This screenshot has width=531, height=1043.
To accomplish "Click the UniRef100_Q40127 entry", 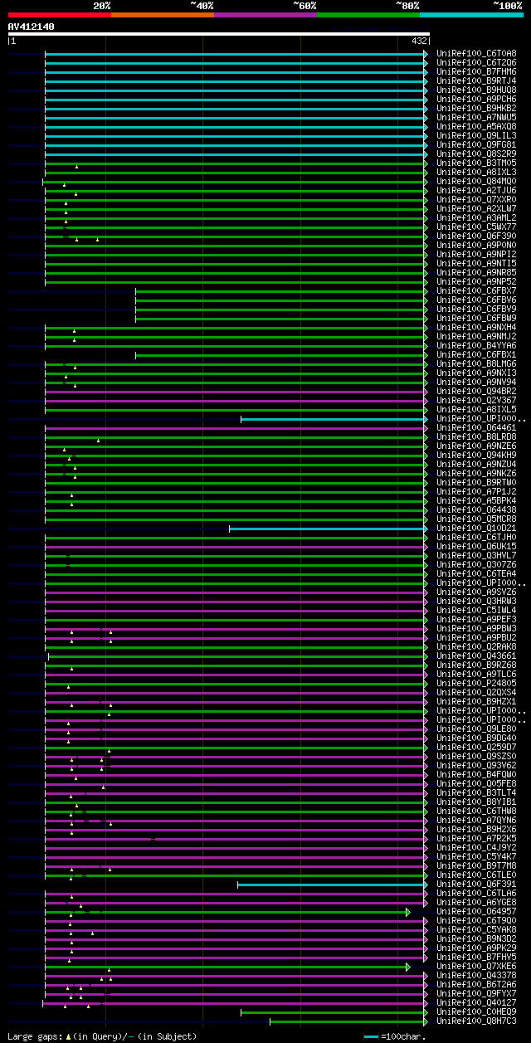I will 476,1002.
